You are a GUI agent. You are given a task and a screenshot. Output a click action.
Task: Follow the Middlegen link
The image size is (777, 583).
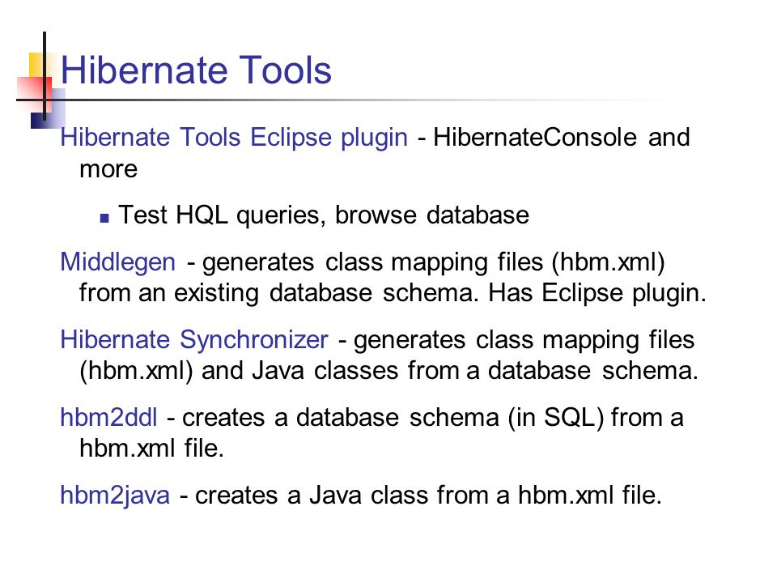[118, 262]
